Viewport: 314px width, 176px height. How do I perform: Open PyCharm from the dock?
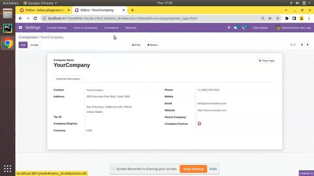pyautogui.click(x=8, y=28)
